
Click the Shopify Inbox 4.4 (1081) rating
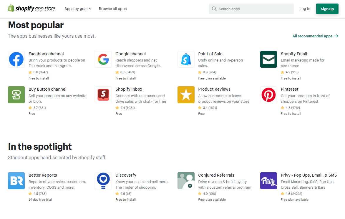click(x=125, y=108)
